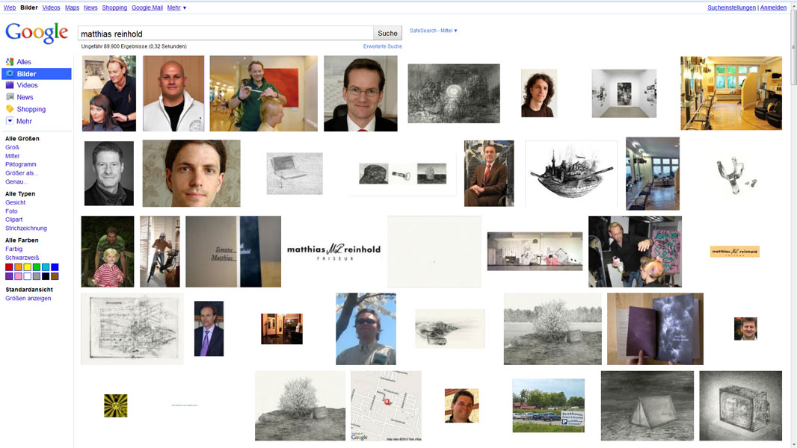
Task: Open Google Mail from top navigation
Action: [147, 7]
